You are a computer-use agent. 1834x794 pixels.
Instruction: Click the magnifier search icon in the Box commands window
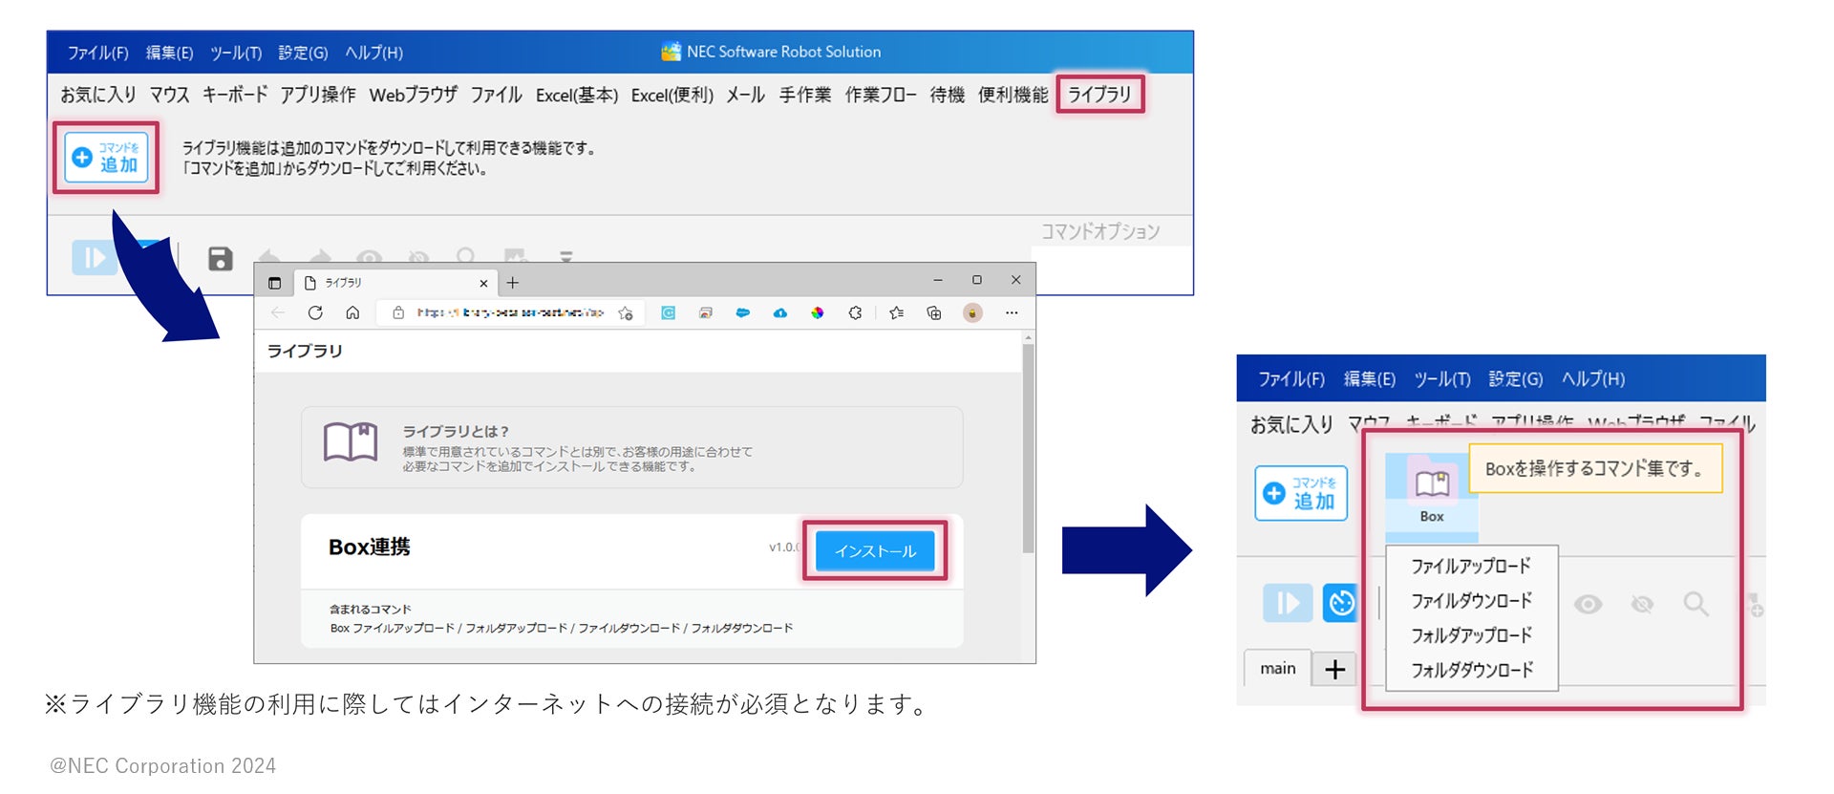(x=1696, y=604)
